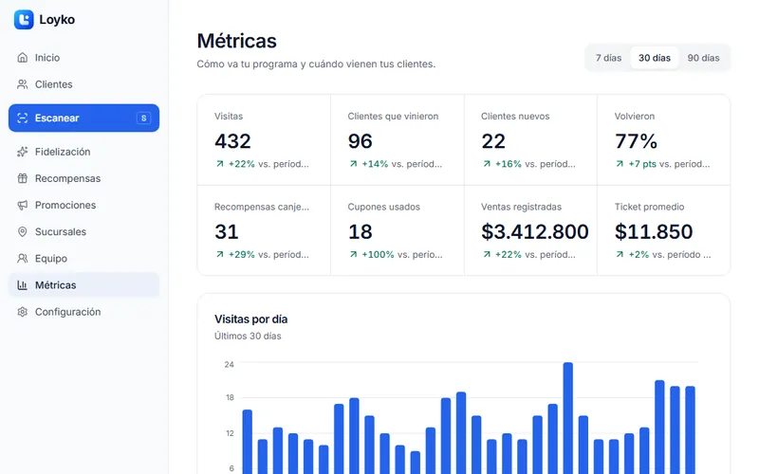This screenshot has width=759, height=474.
Task: Click the 18 label on the chart axis
Action: tap(230, 397)
